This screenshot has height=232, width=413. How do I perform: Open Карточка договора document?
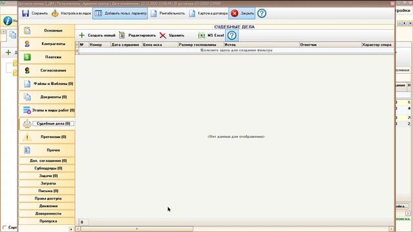click(208, 13)
